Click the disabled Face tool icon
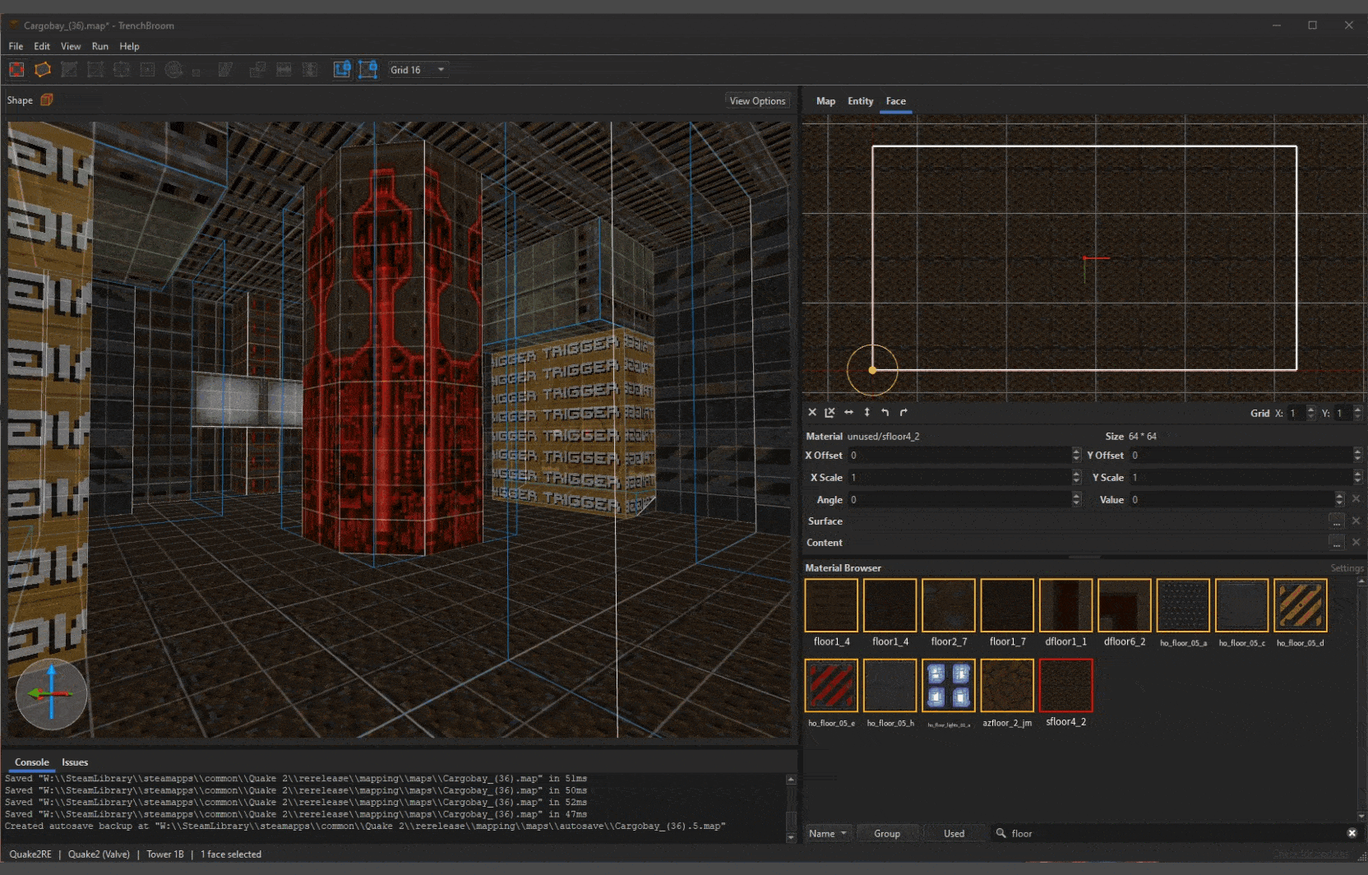The image size is (1368, 875). point(148,70)
